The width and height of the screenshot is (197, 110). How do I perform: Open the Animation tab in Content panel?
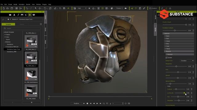(x=18, y=15)
